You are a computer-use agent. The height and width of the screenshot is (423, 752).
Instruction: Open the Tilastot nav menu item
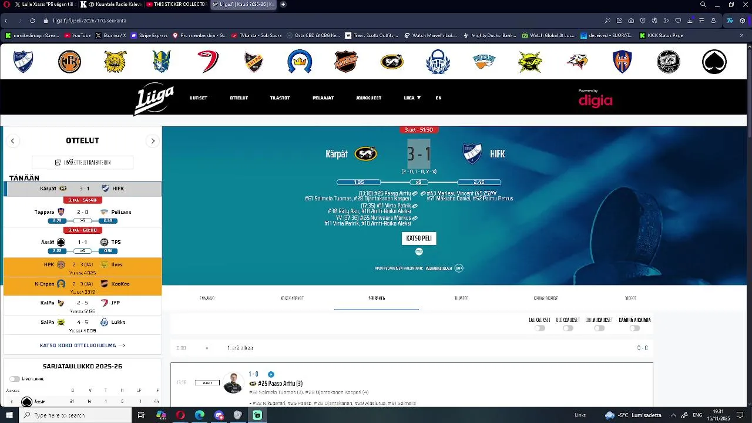280,98
